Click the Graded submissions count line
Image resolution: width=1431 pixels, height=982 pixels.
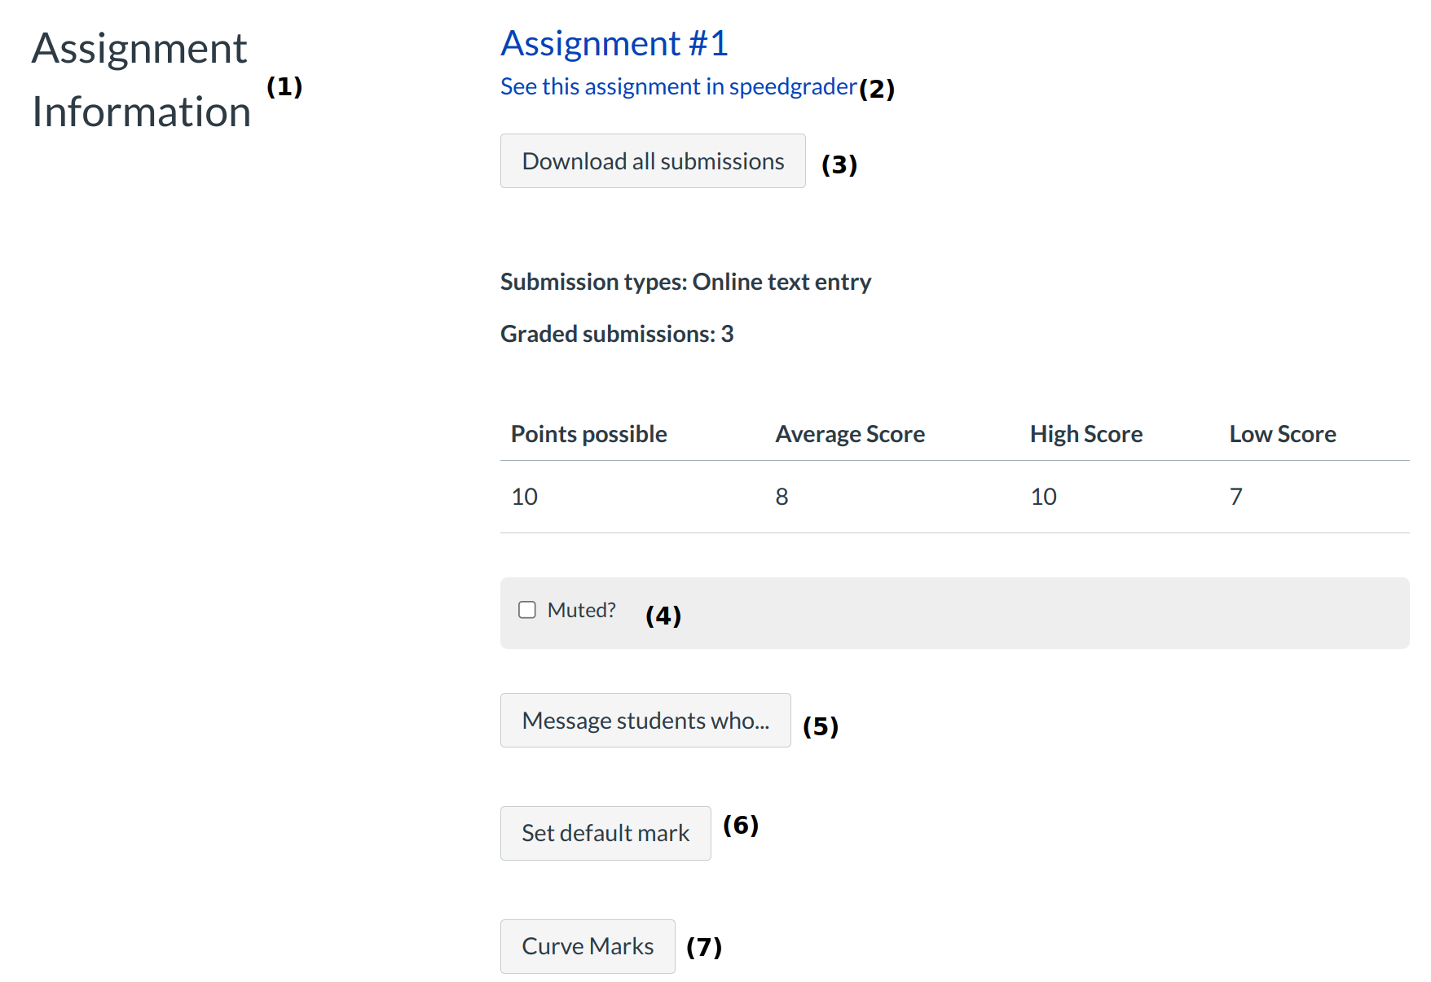(617, 334)
